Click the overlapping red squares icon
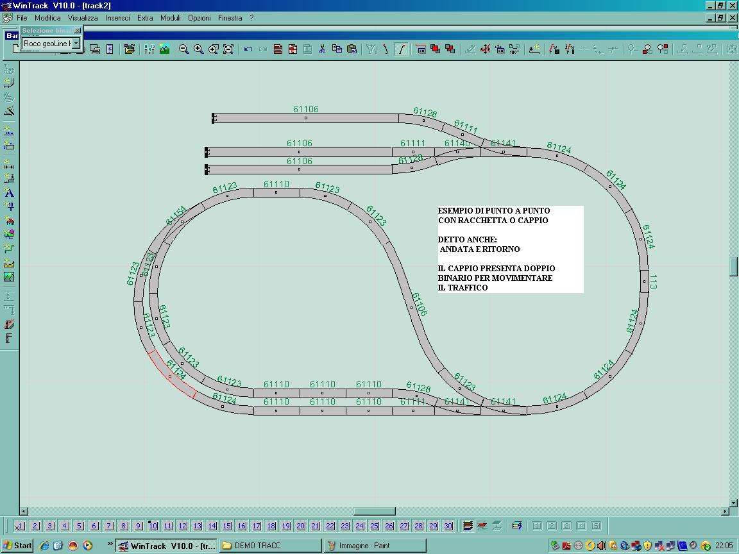 [x=436, y=49]
